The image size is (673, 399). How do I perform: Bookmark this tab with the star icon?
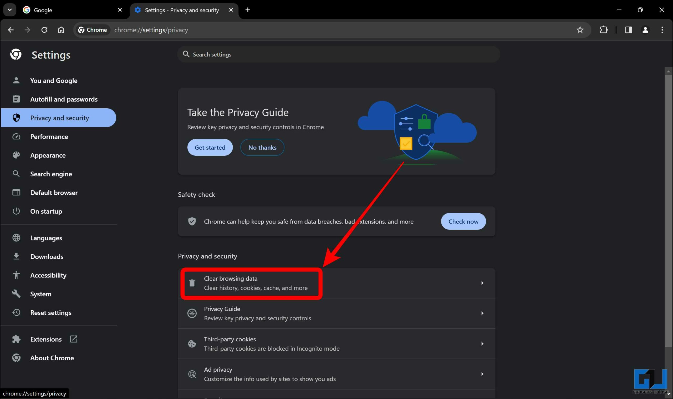580,30
